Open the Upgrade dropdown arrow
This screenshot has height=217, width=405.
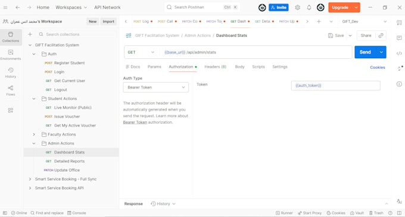356,8
